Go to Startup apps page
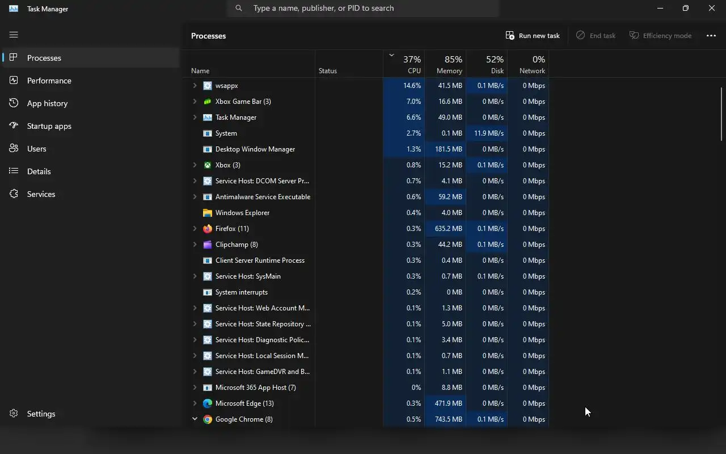 point(91,126)
